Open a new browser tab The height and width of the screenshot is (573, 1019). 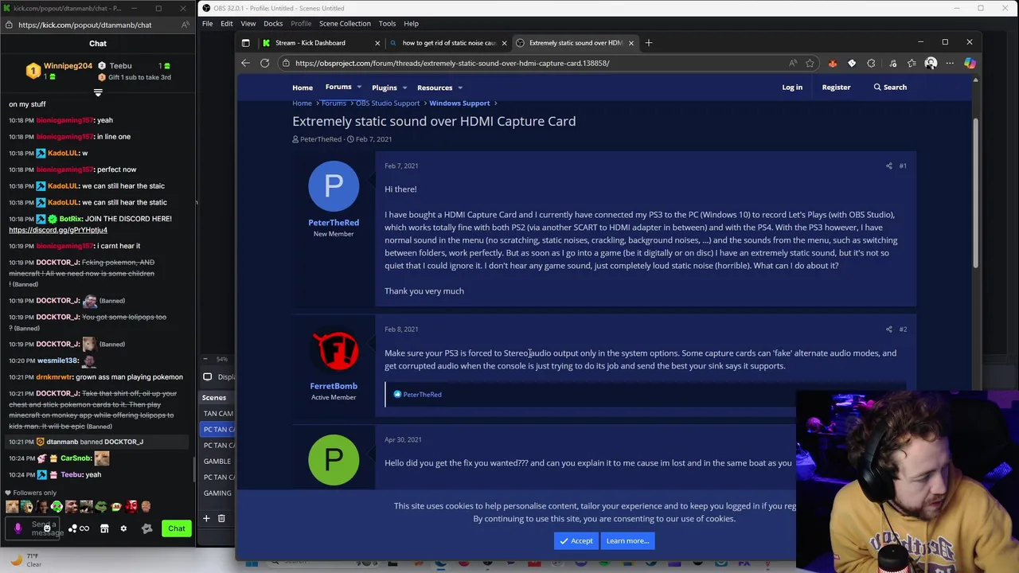pyautogui.click(x=648, y=43)
